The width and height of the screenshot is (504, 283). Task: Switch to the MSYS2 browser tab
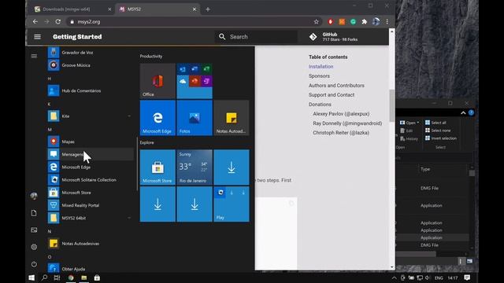tap(157, 9)
